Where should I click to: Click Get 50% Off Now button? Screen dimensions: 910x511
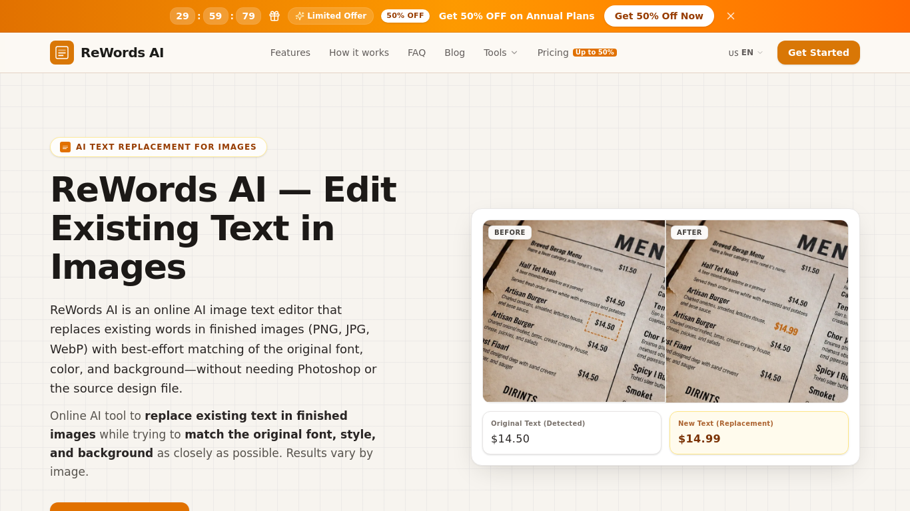(x=659, y=16)
